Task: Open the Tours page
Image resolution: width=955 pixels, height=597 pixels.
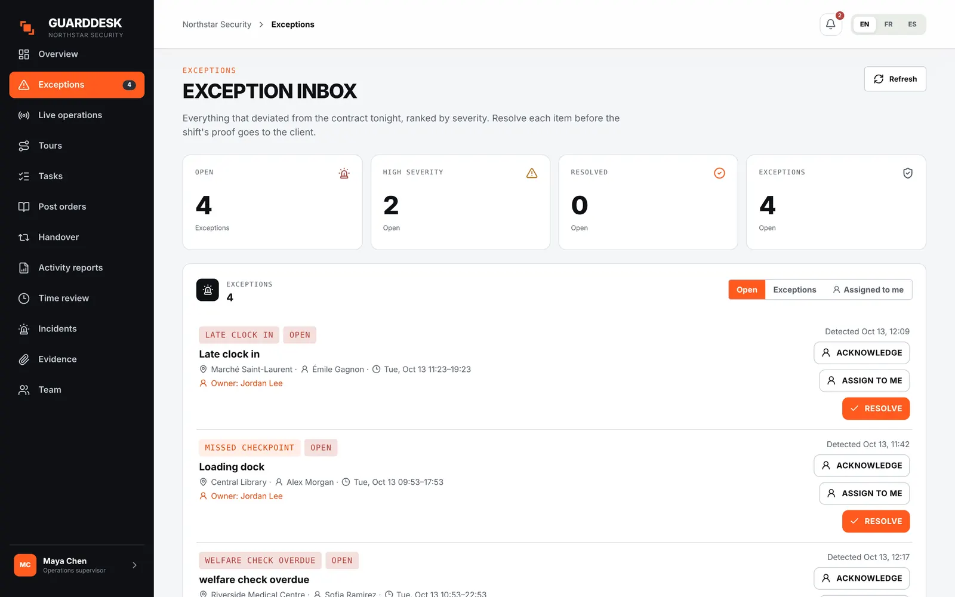Action: (x=77, y=146)
